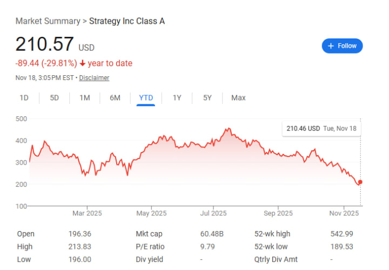Click the 210.46 USD chart tooltip
The width and height of the screenshot is (389, 270).
point(321,129)
